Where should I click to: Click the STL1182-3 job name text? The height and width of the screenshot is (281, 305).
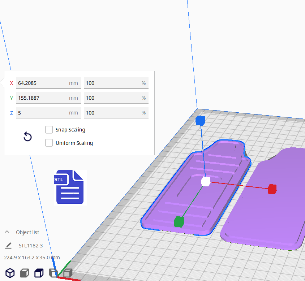coord(31,246)
